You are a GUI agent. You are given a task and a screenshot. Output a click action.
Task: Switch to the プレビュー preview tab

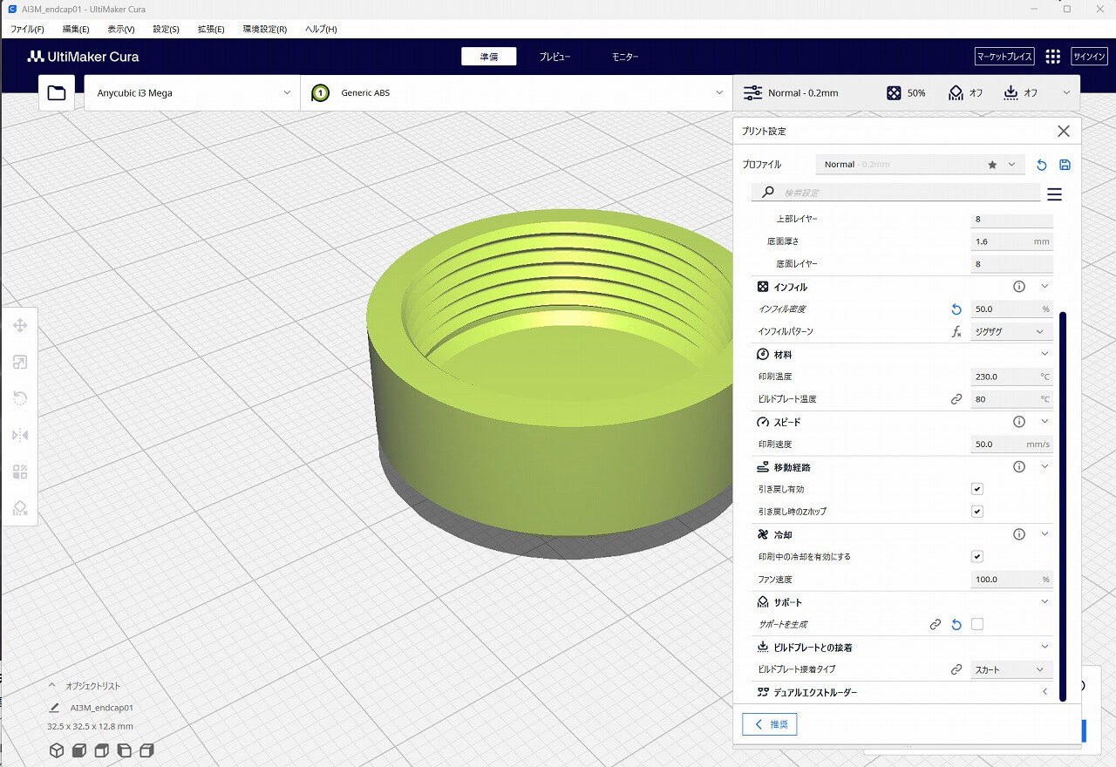coord(555,57)
